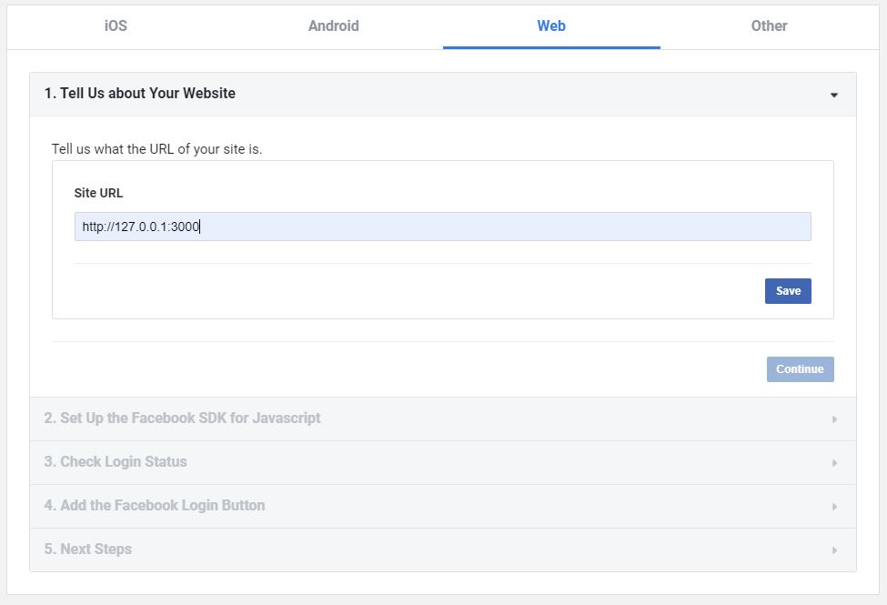Open step 4 Add the Facebook Login Button title

(x=155, y=506)
